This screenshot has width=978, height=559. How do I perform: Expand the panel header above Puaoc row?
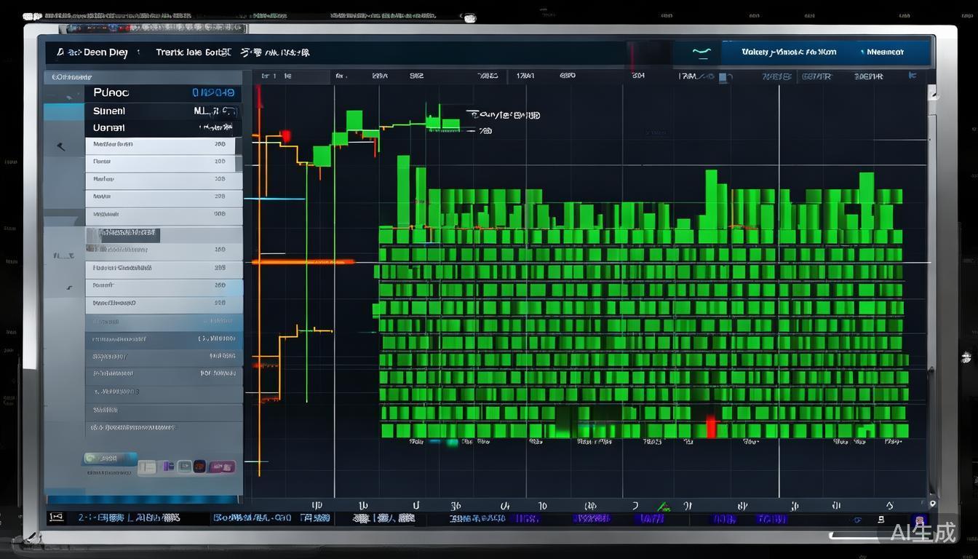[x=143, y=76]
